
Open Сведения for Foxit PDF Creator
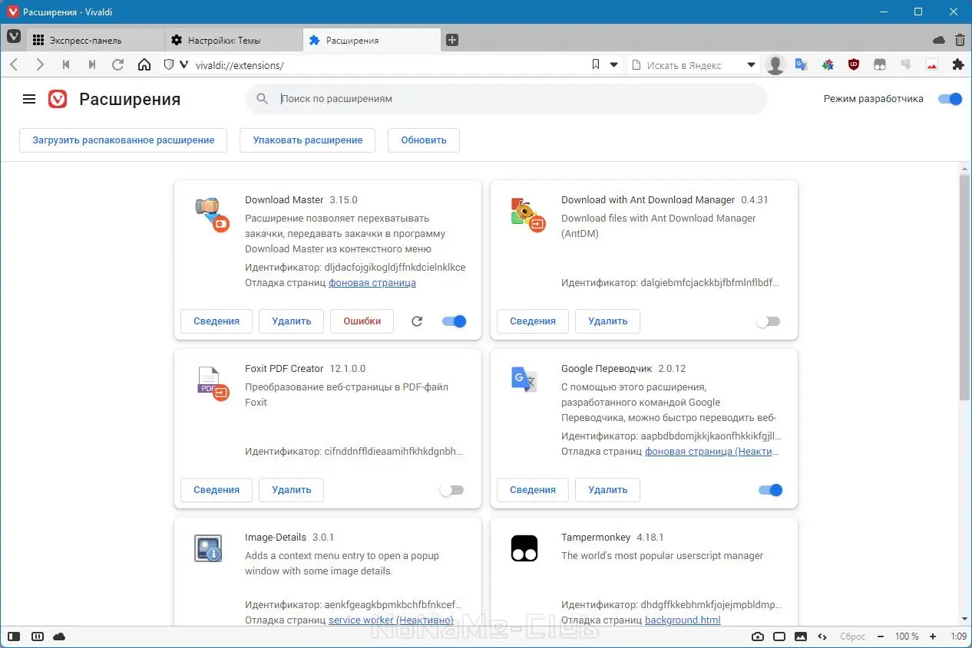(217, 490)
